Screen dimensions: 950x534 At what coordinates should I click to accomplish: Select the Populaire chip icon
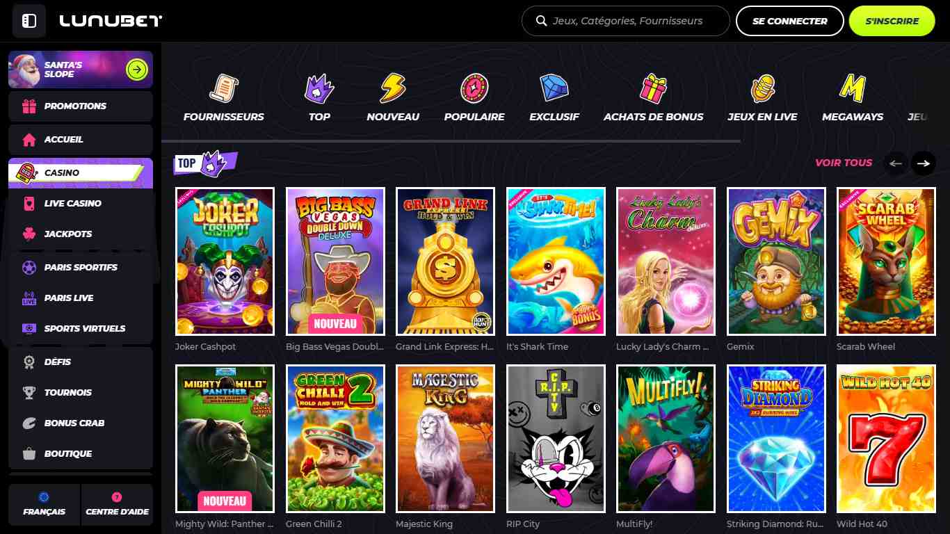click(474, 88)
